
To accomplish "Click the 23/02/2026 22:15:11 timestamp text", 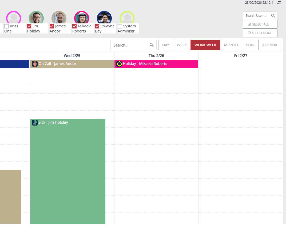I will (260, 3).
